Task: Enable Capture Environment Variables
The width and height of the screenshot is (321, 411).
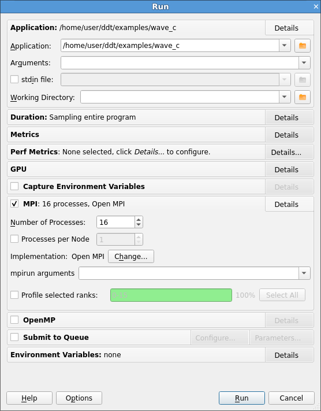Action: coord(14,186)
